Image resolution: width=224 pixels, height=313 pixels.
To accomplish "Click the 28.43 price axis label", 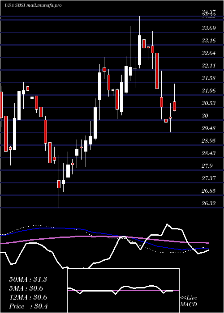I will point(209,153).
